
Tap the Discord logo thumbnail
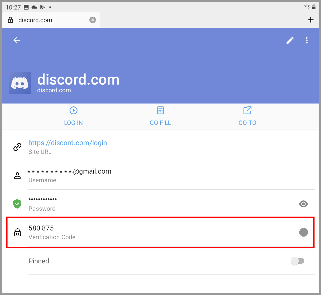point(20,83)
